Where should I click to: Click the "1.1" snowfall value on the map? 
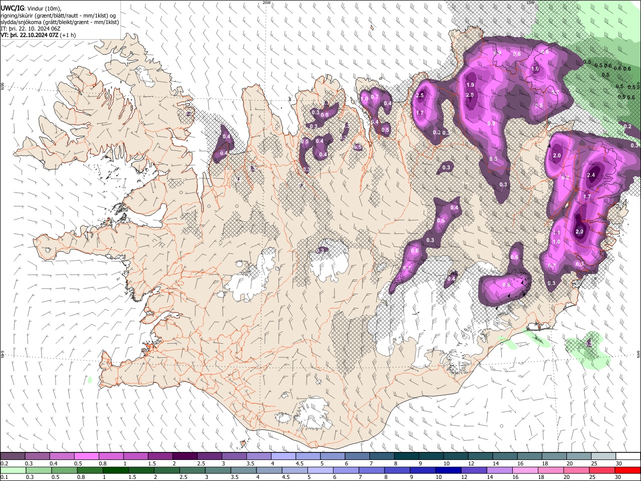pos(556,233)
